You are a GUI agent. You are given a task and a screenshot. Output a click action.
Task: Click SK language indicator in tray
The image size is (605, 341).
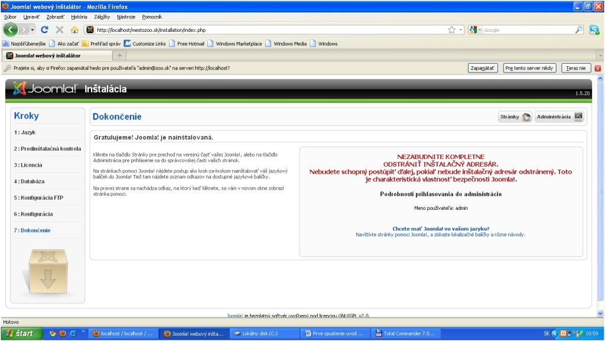[x=547, y=333]
